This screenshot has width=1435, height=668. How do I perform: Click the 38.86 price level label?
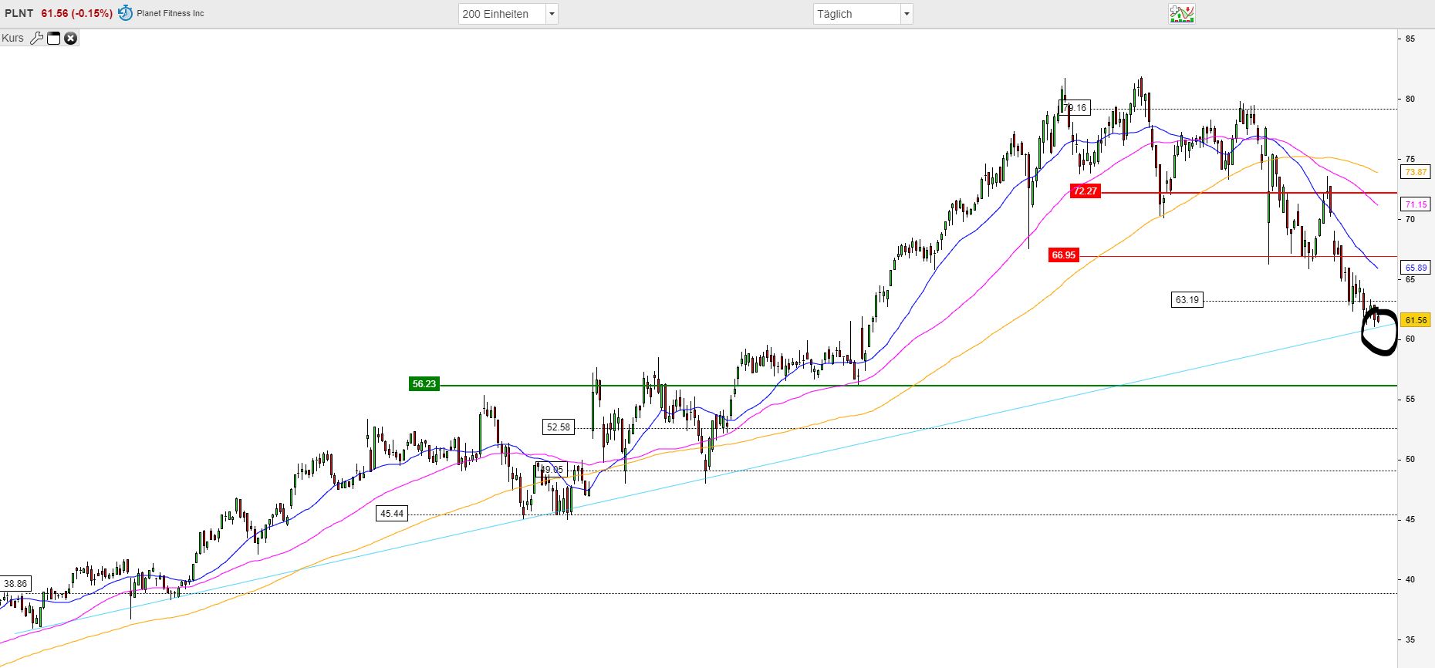pos(15,584)
